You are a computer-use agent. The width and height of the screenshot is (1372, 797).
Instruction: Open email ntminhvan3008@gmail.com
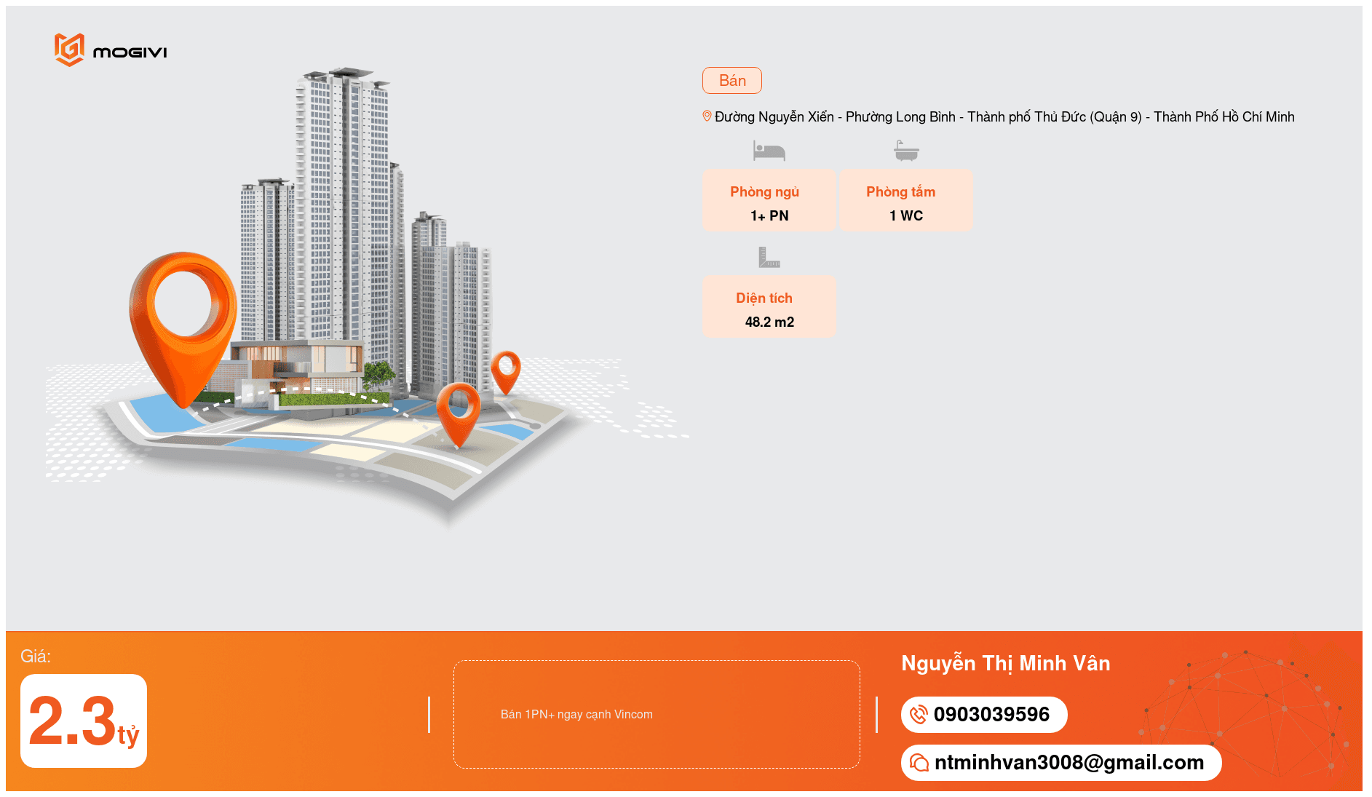(x=1068, y=763)
